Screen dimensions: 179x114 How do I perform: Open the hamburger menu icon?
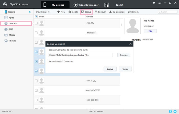160,3
